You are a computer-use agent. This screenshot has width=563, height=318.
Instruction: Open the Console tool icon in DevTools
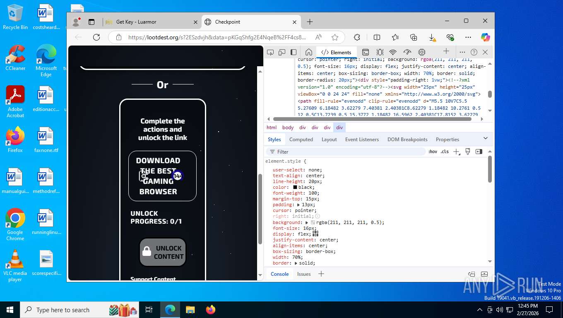tap(366, 52)
